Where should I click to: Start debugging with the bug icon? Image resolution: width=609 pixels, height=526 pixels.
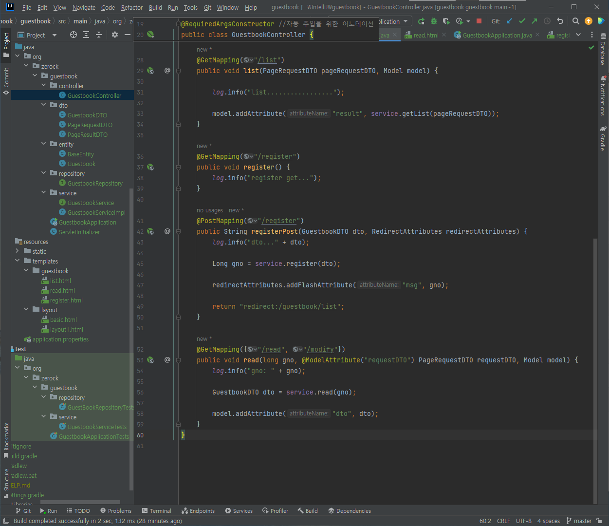pos(434,21)
